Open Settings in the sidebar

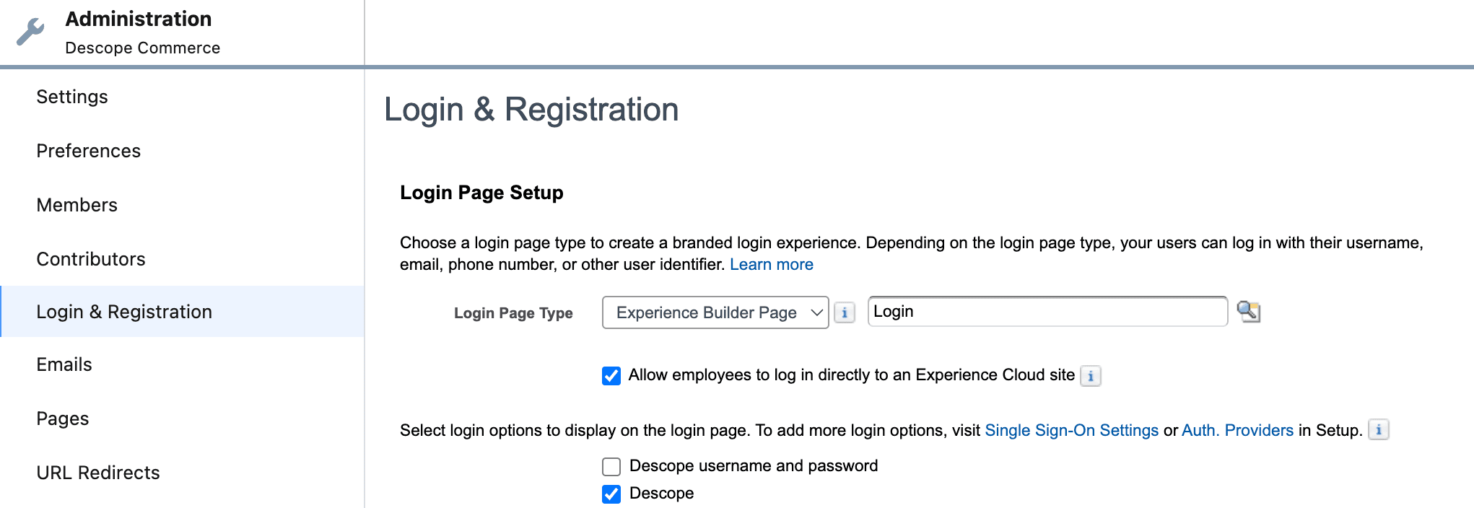72,97
